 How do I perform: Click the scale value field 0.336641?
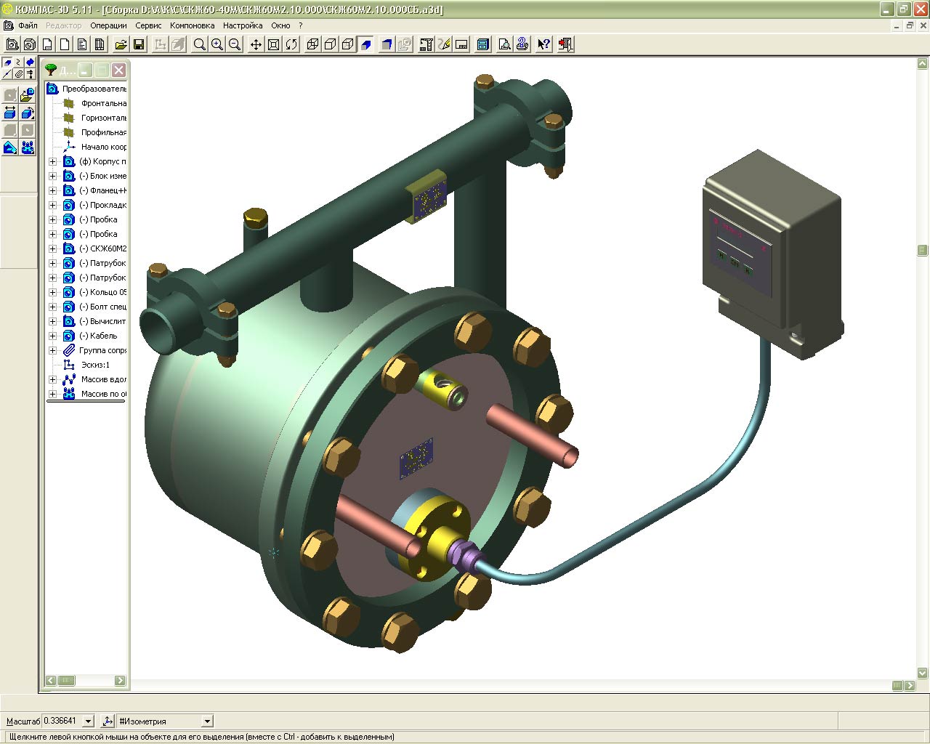(x=62, y=721)
